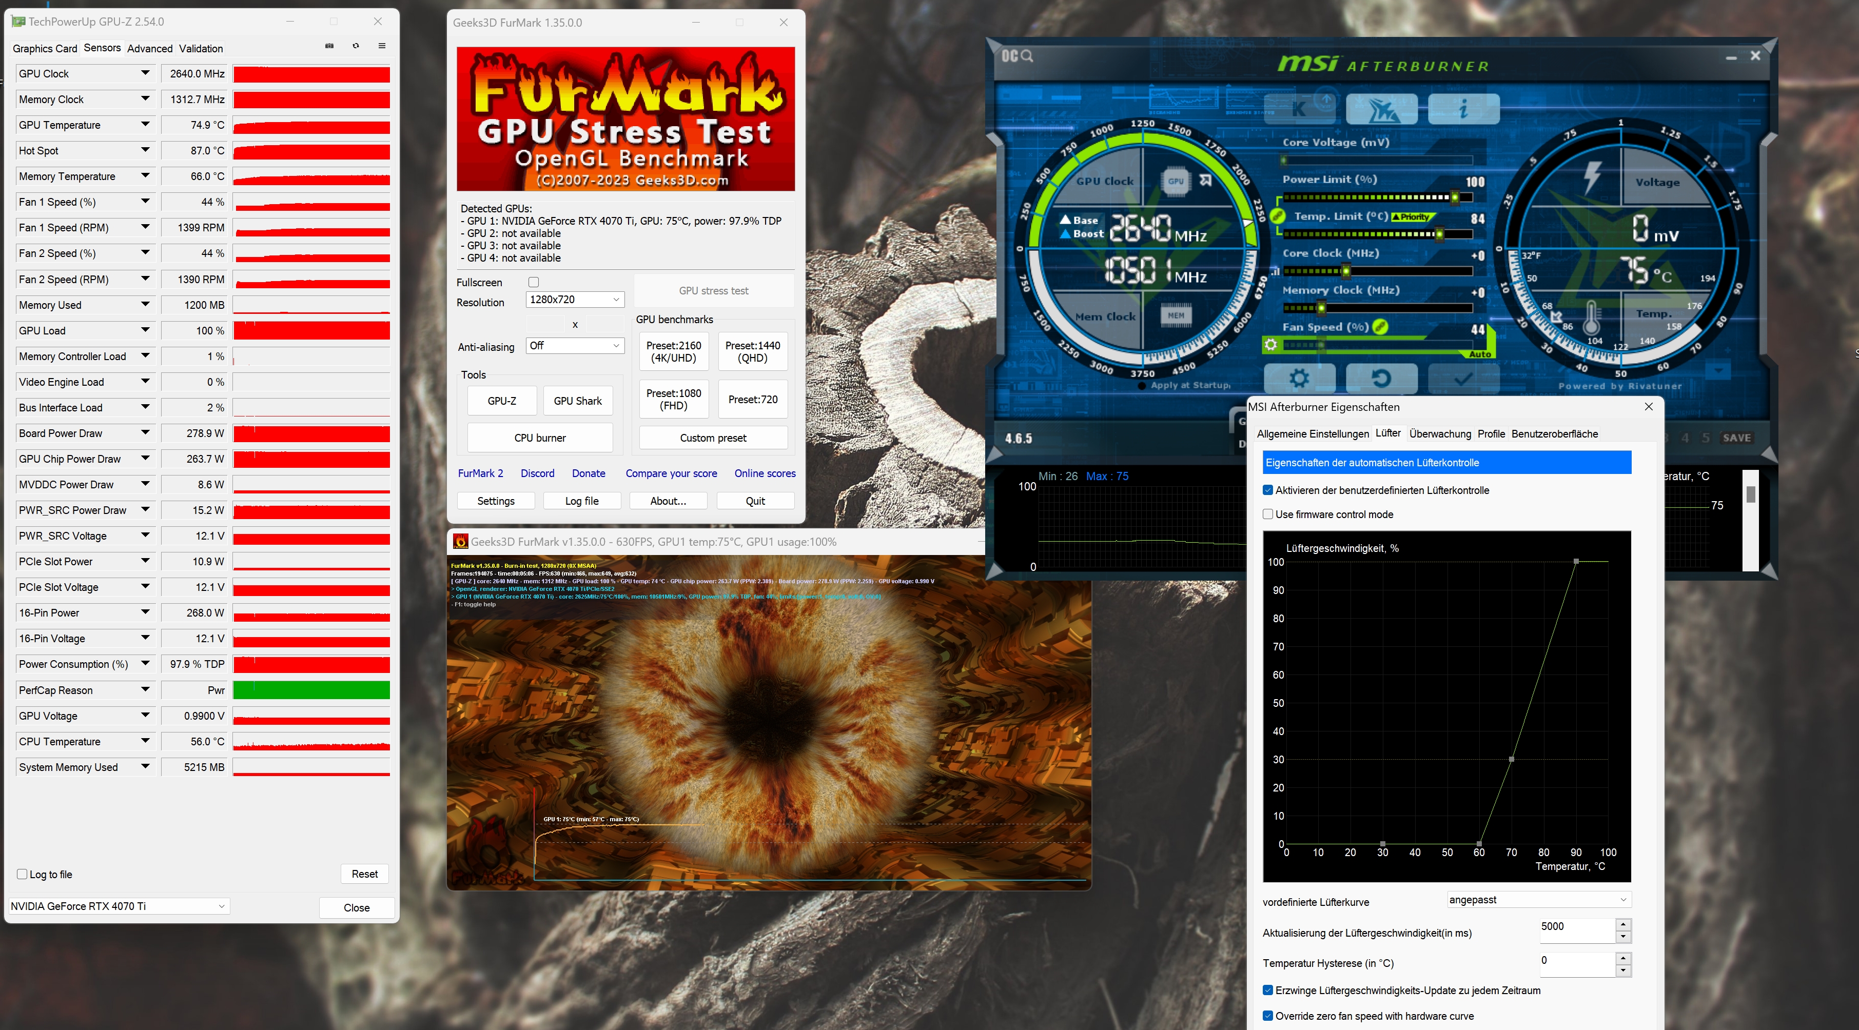Open the Resolution 1280x720 dropdown
1859x1030 pixels.
pos(575,300)
